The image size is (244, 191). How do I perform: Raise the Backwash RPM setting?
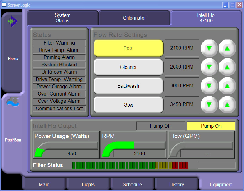point(227,86)
